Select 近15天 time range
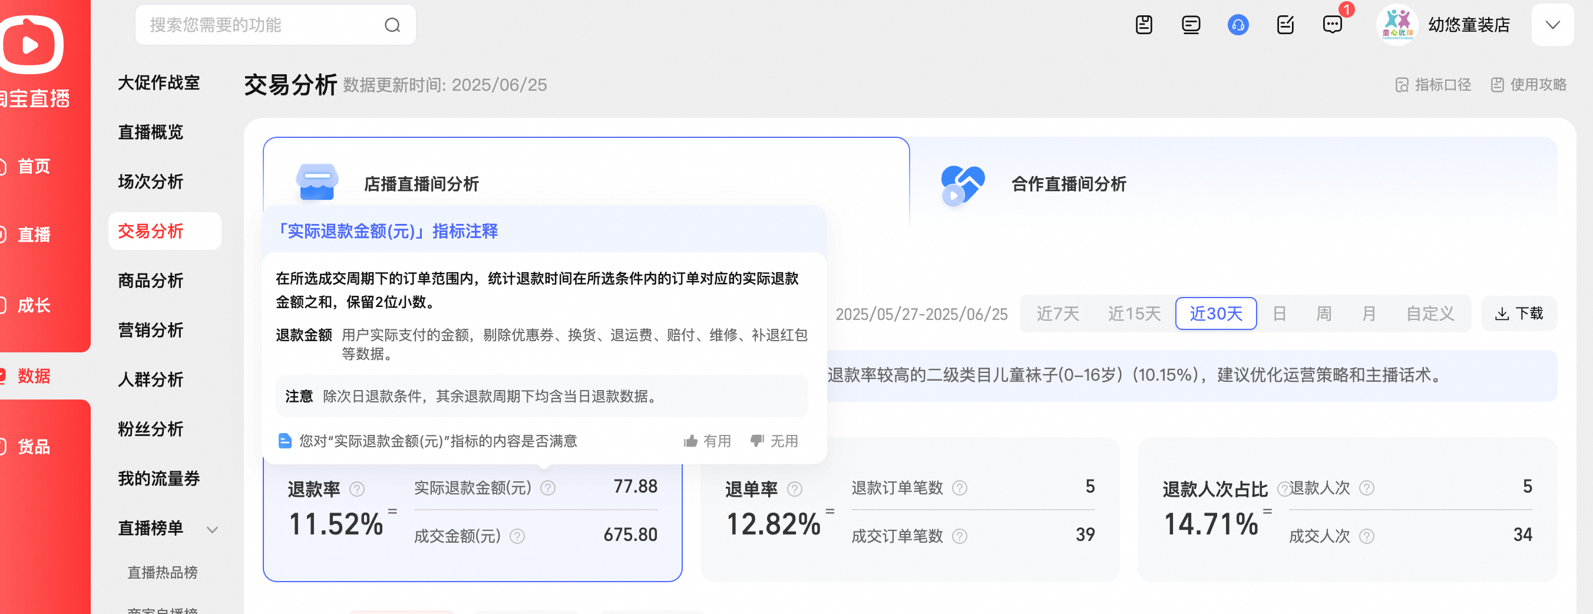 click(1134, 313)
